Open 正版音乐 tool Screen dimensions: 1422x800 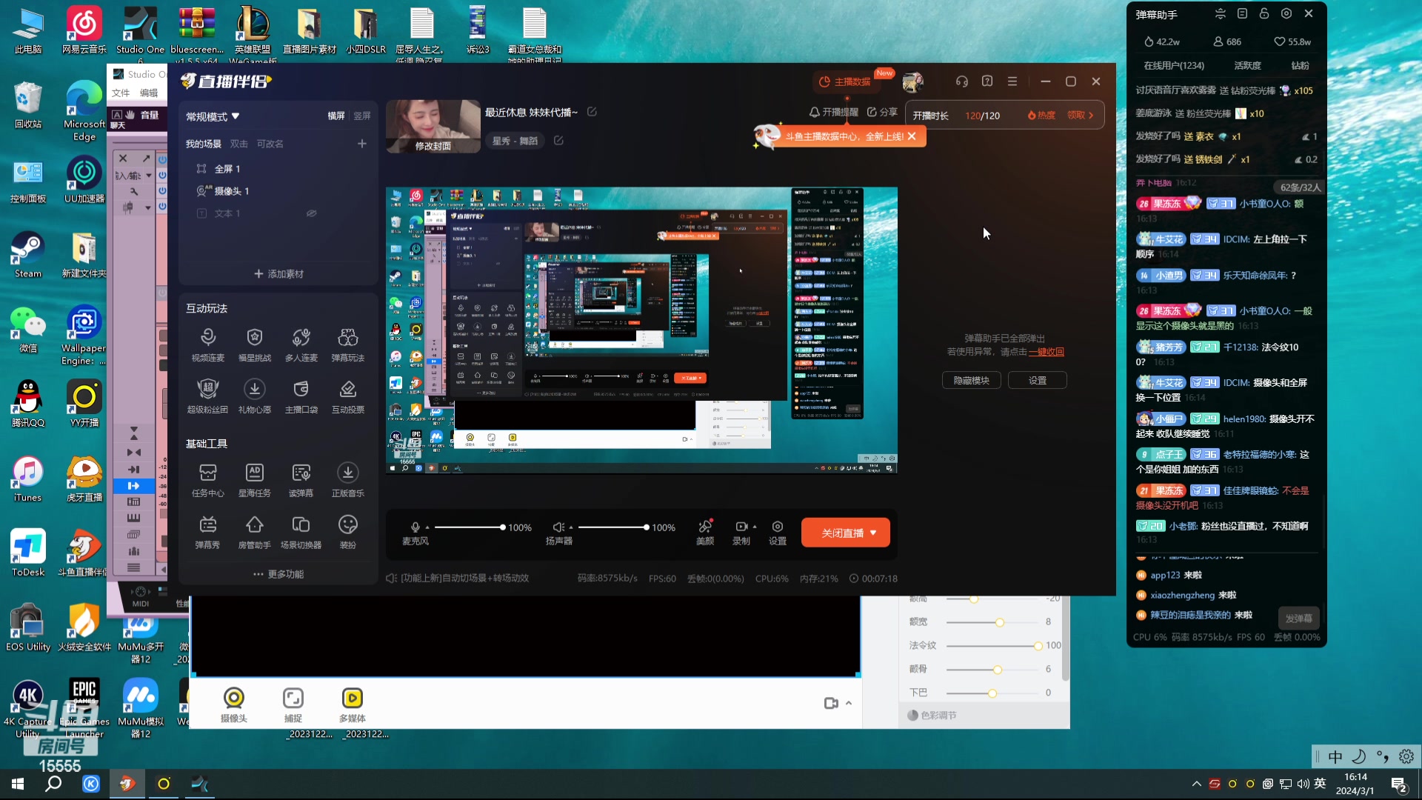click(347, 480)
